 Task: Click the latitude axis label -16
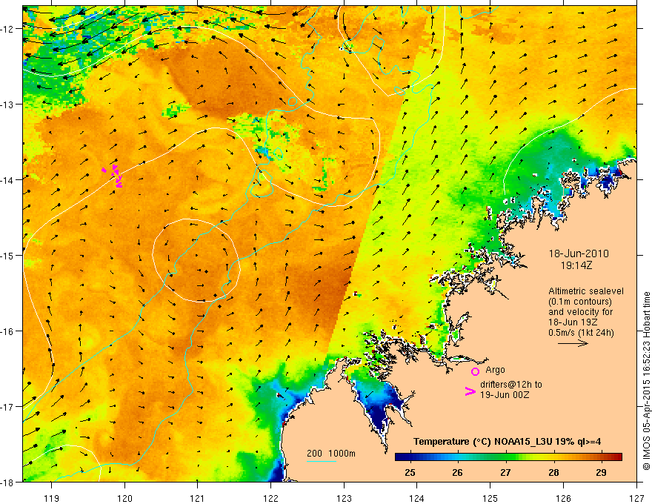click(8, 331)
